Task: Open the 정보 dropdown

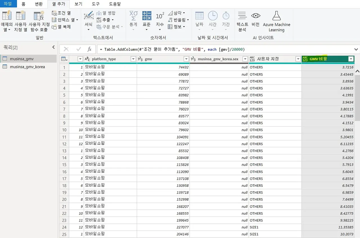Action: [x=176, y=27]
